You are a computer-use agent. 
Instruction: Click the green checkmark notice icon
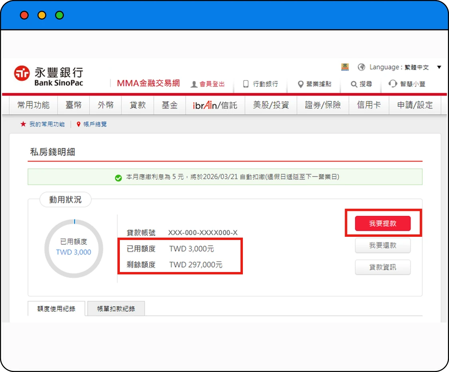coord(118,178)
